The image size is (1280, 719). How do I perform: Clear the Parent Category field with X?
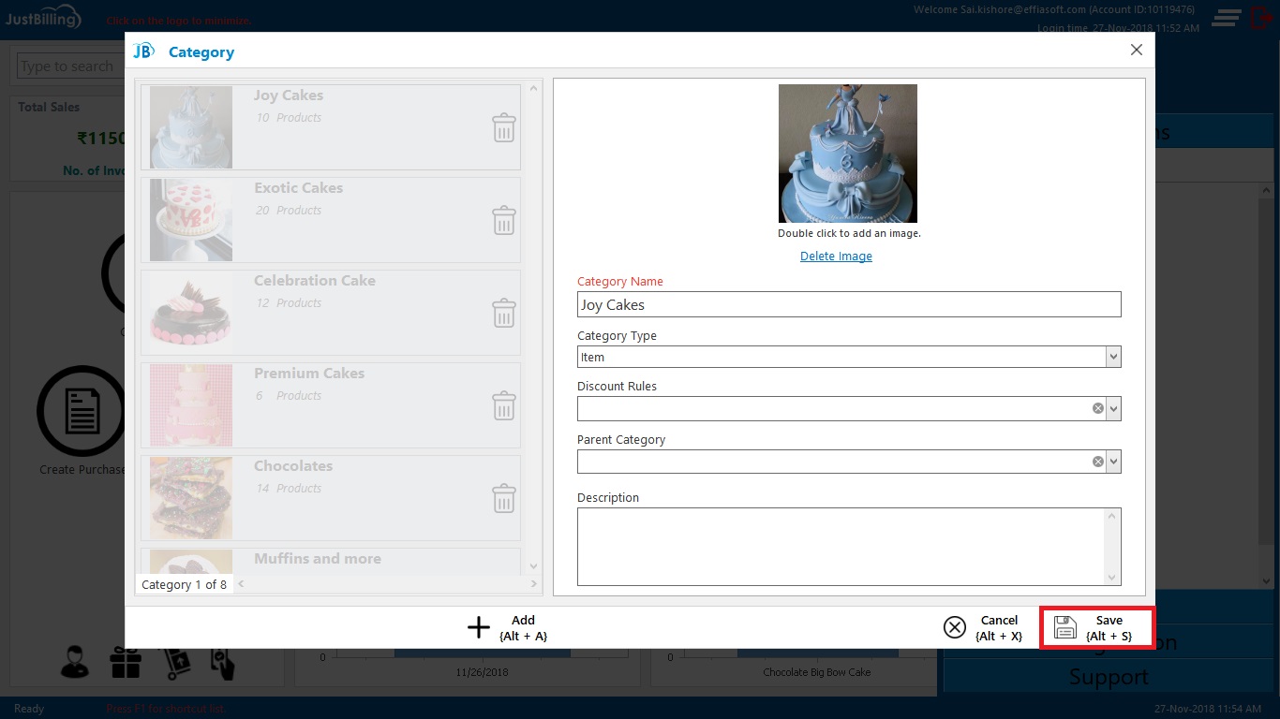1097,462
